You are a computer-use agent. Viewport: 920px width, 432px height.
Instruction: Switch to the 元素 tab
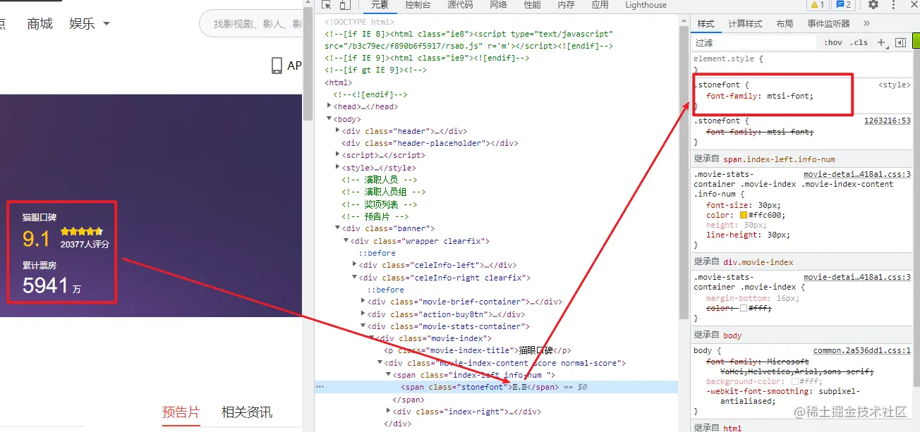(380, 5)
